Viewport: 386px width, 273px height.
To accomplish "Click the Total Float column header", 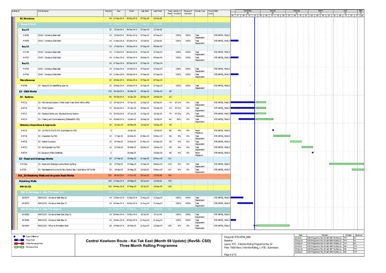I will tap(170, 13).
